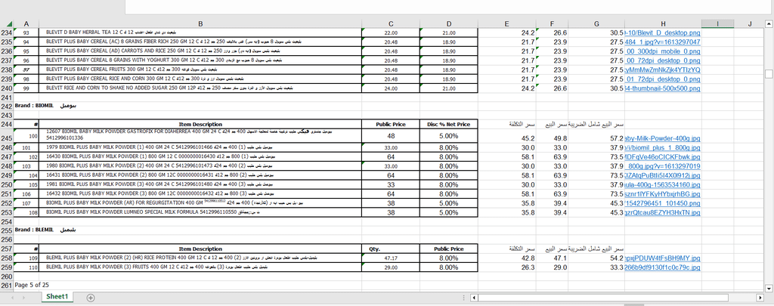Open biomil_plus_1_800g.jpg hyperlink
The width and height of the screenshot is (774, 306).
[x=662, y=148]
